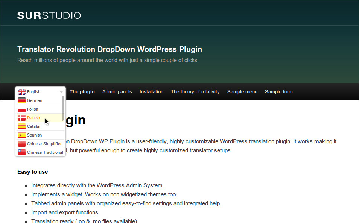
Task: Click the Danish flag icon
Action: [x=22, y=118]
